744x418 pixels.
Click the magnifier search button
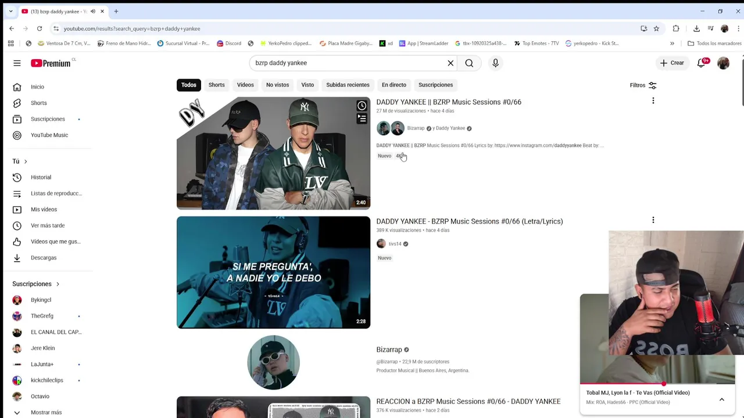tap(469, 63)
